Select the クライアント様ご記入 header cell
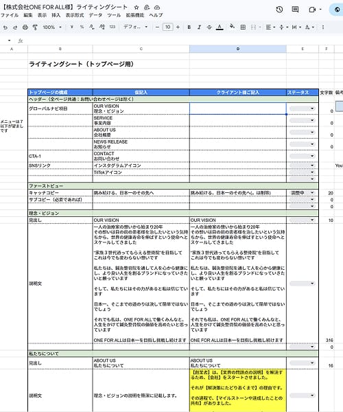 click(x=238, y=92)
